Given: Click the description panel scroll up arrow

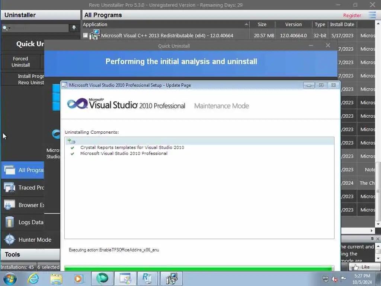Looking at the screenshot, I should (378, 246).
